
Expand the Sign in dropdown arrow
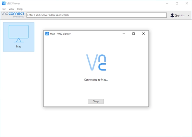pyautogui.click(x=188, y=15)
